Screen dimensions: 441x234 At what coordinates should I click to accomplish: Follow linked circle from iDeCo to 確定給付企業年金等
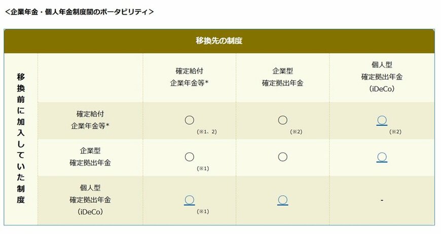tap(189, 200)
